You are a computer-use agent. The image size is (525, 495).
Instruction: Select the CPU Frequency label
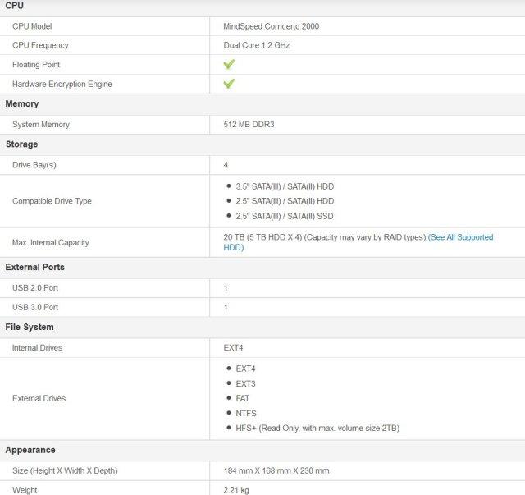pyautogui.click(x=40, y=45)
